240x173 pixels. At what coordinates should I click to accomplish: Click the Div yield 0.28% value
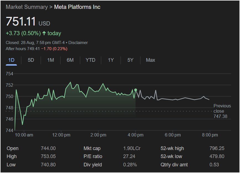pos(130,165)
